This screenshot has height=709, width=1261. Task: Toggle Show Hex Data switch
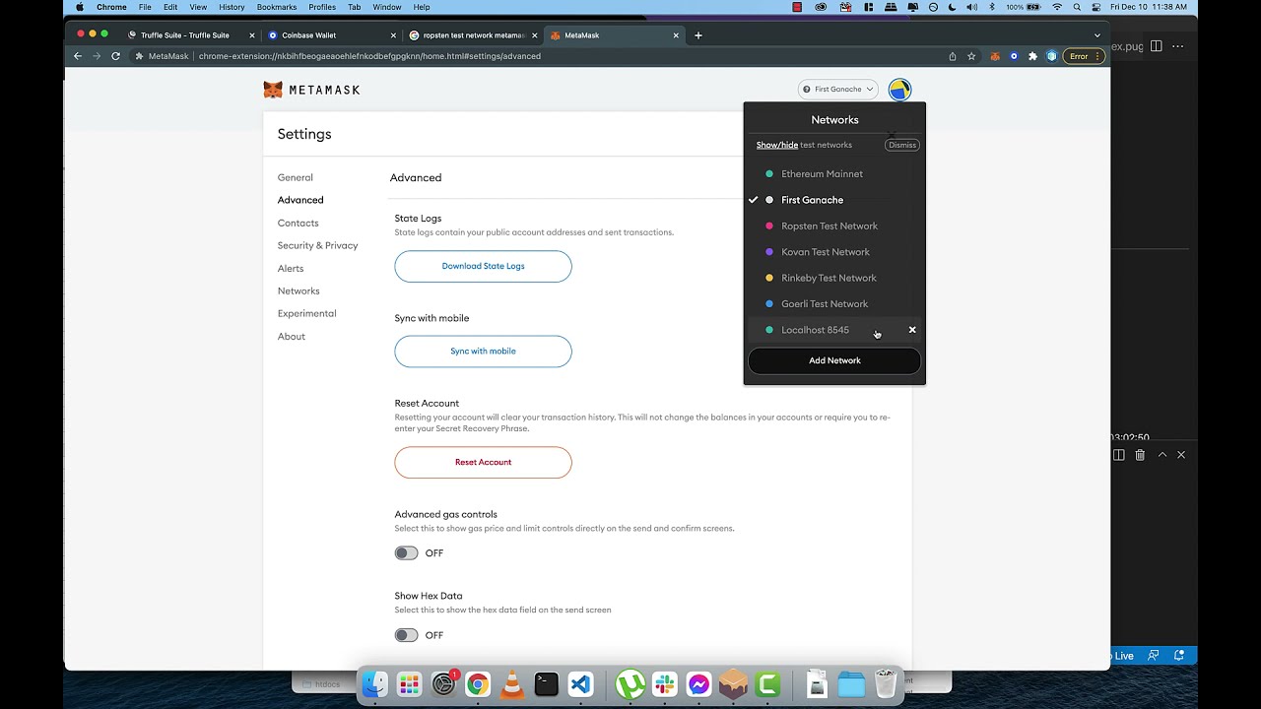[406, 635]
